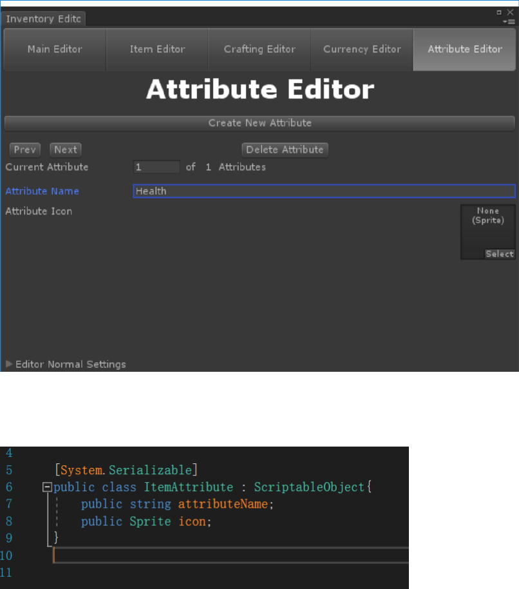Viewport: 519px width, 589px height.
Task: Click the System.Serializable attribute text
Action: tap(126, 470)
